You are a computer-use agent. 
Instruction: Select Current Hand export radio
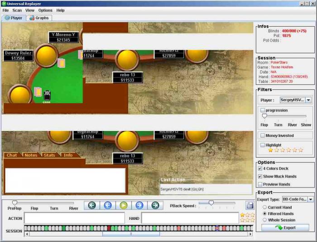click(x=264, y=207)
